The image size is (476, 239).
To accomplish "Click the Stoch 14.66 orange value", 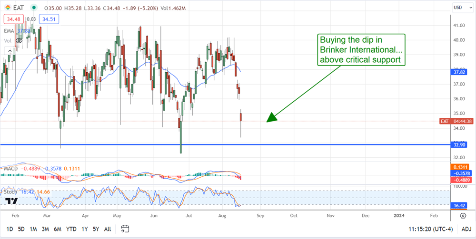I will point(43,192).
